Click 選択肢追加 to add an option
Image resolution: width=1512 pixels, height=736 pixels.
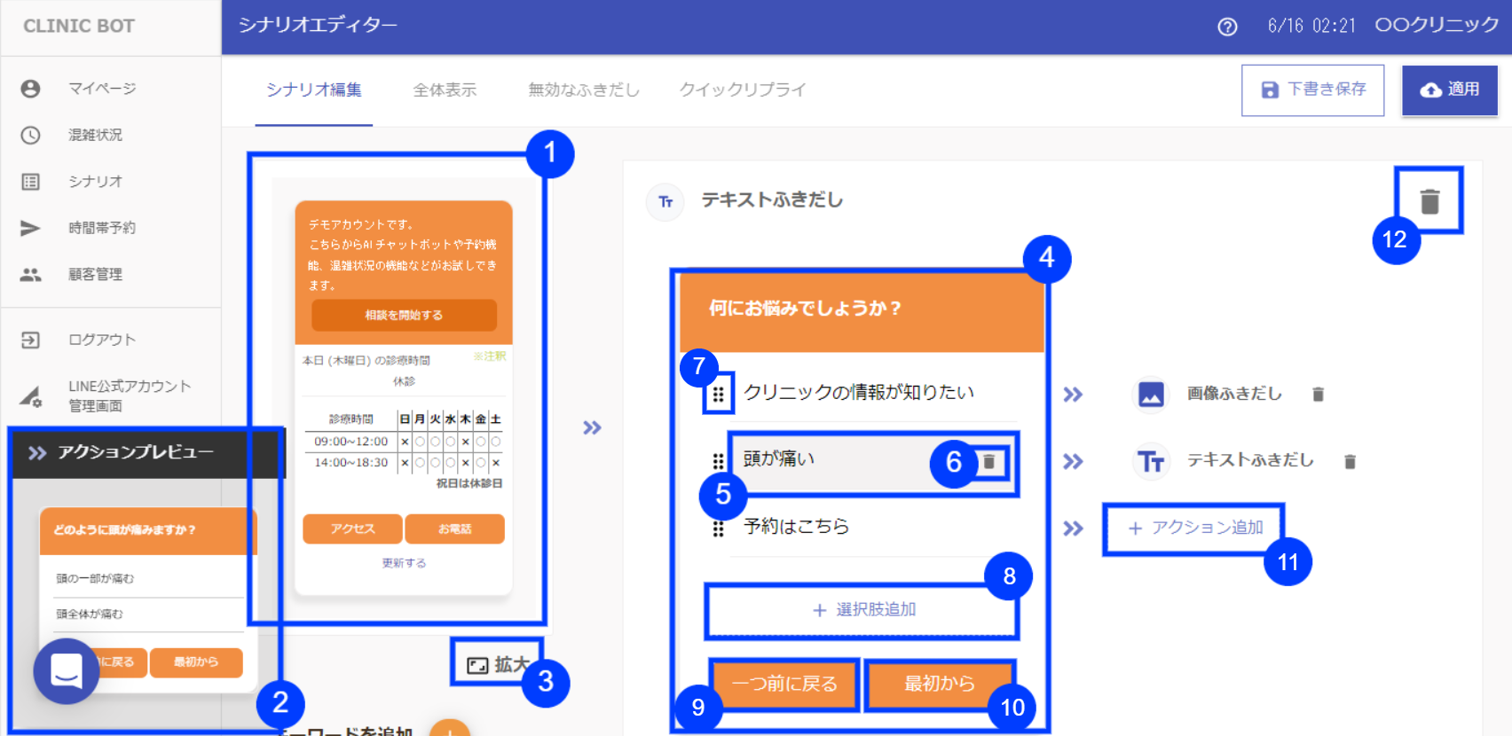point(862,610)
